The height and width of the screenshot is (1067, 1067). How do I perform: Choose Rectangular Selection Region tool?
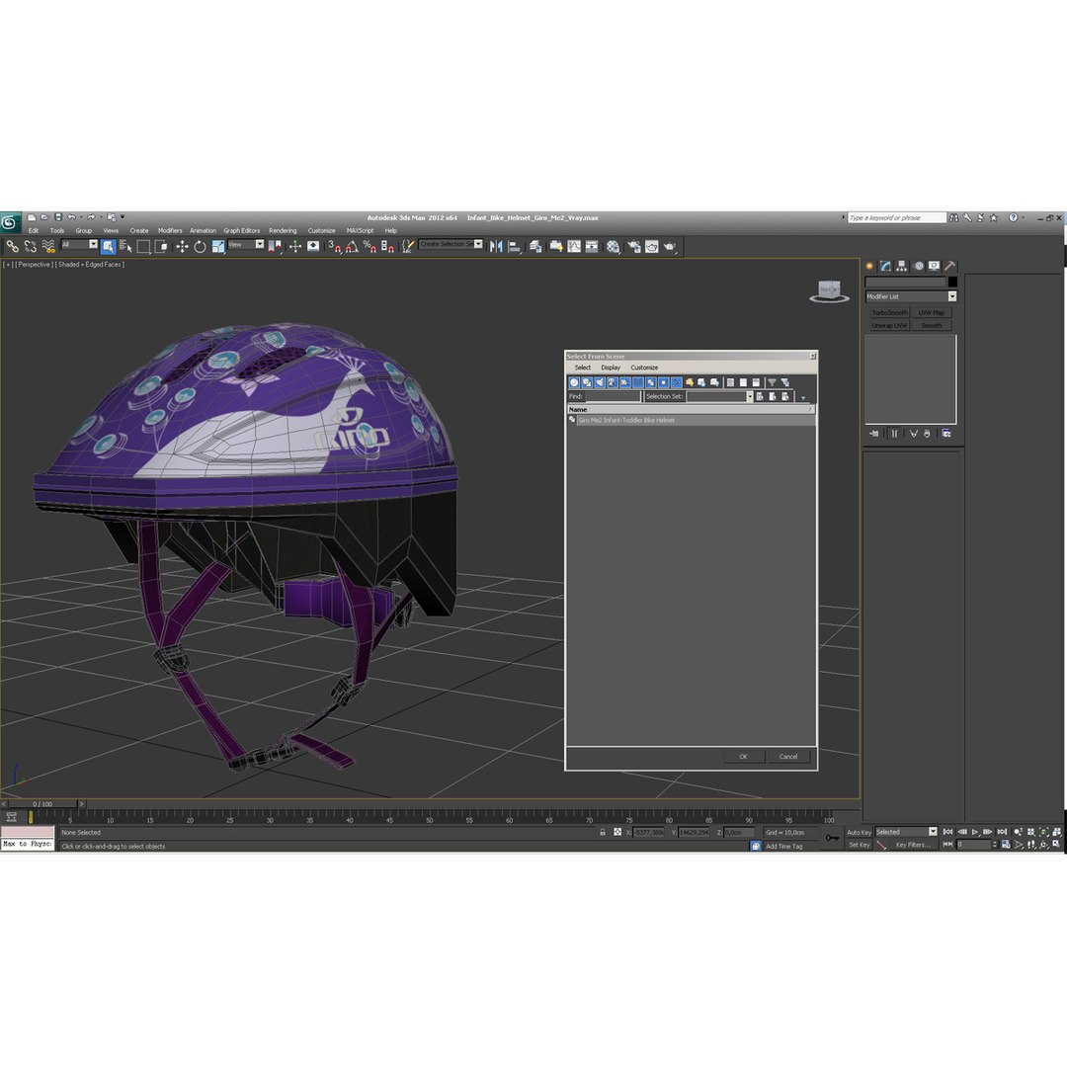point(143,246)
